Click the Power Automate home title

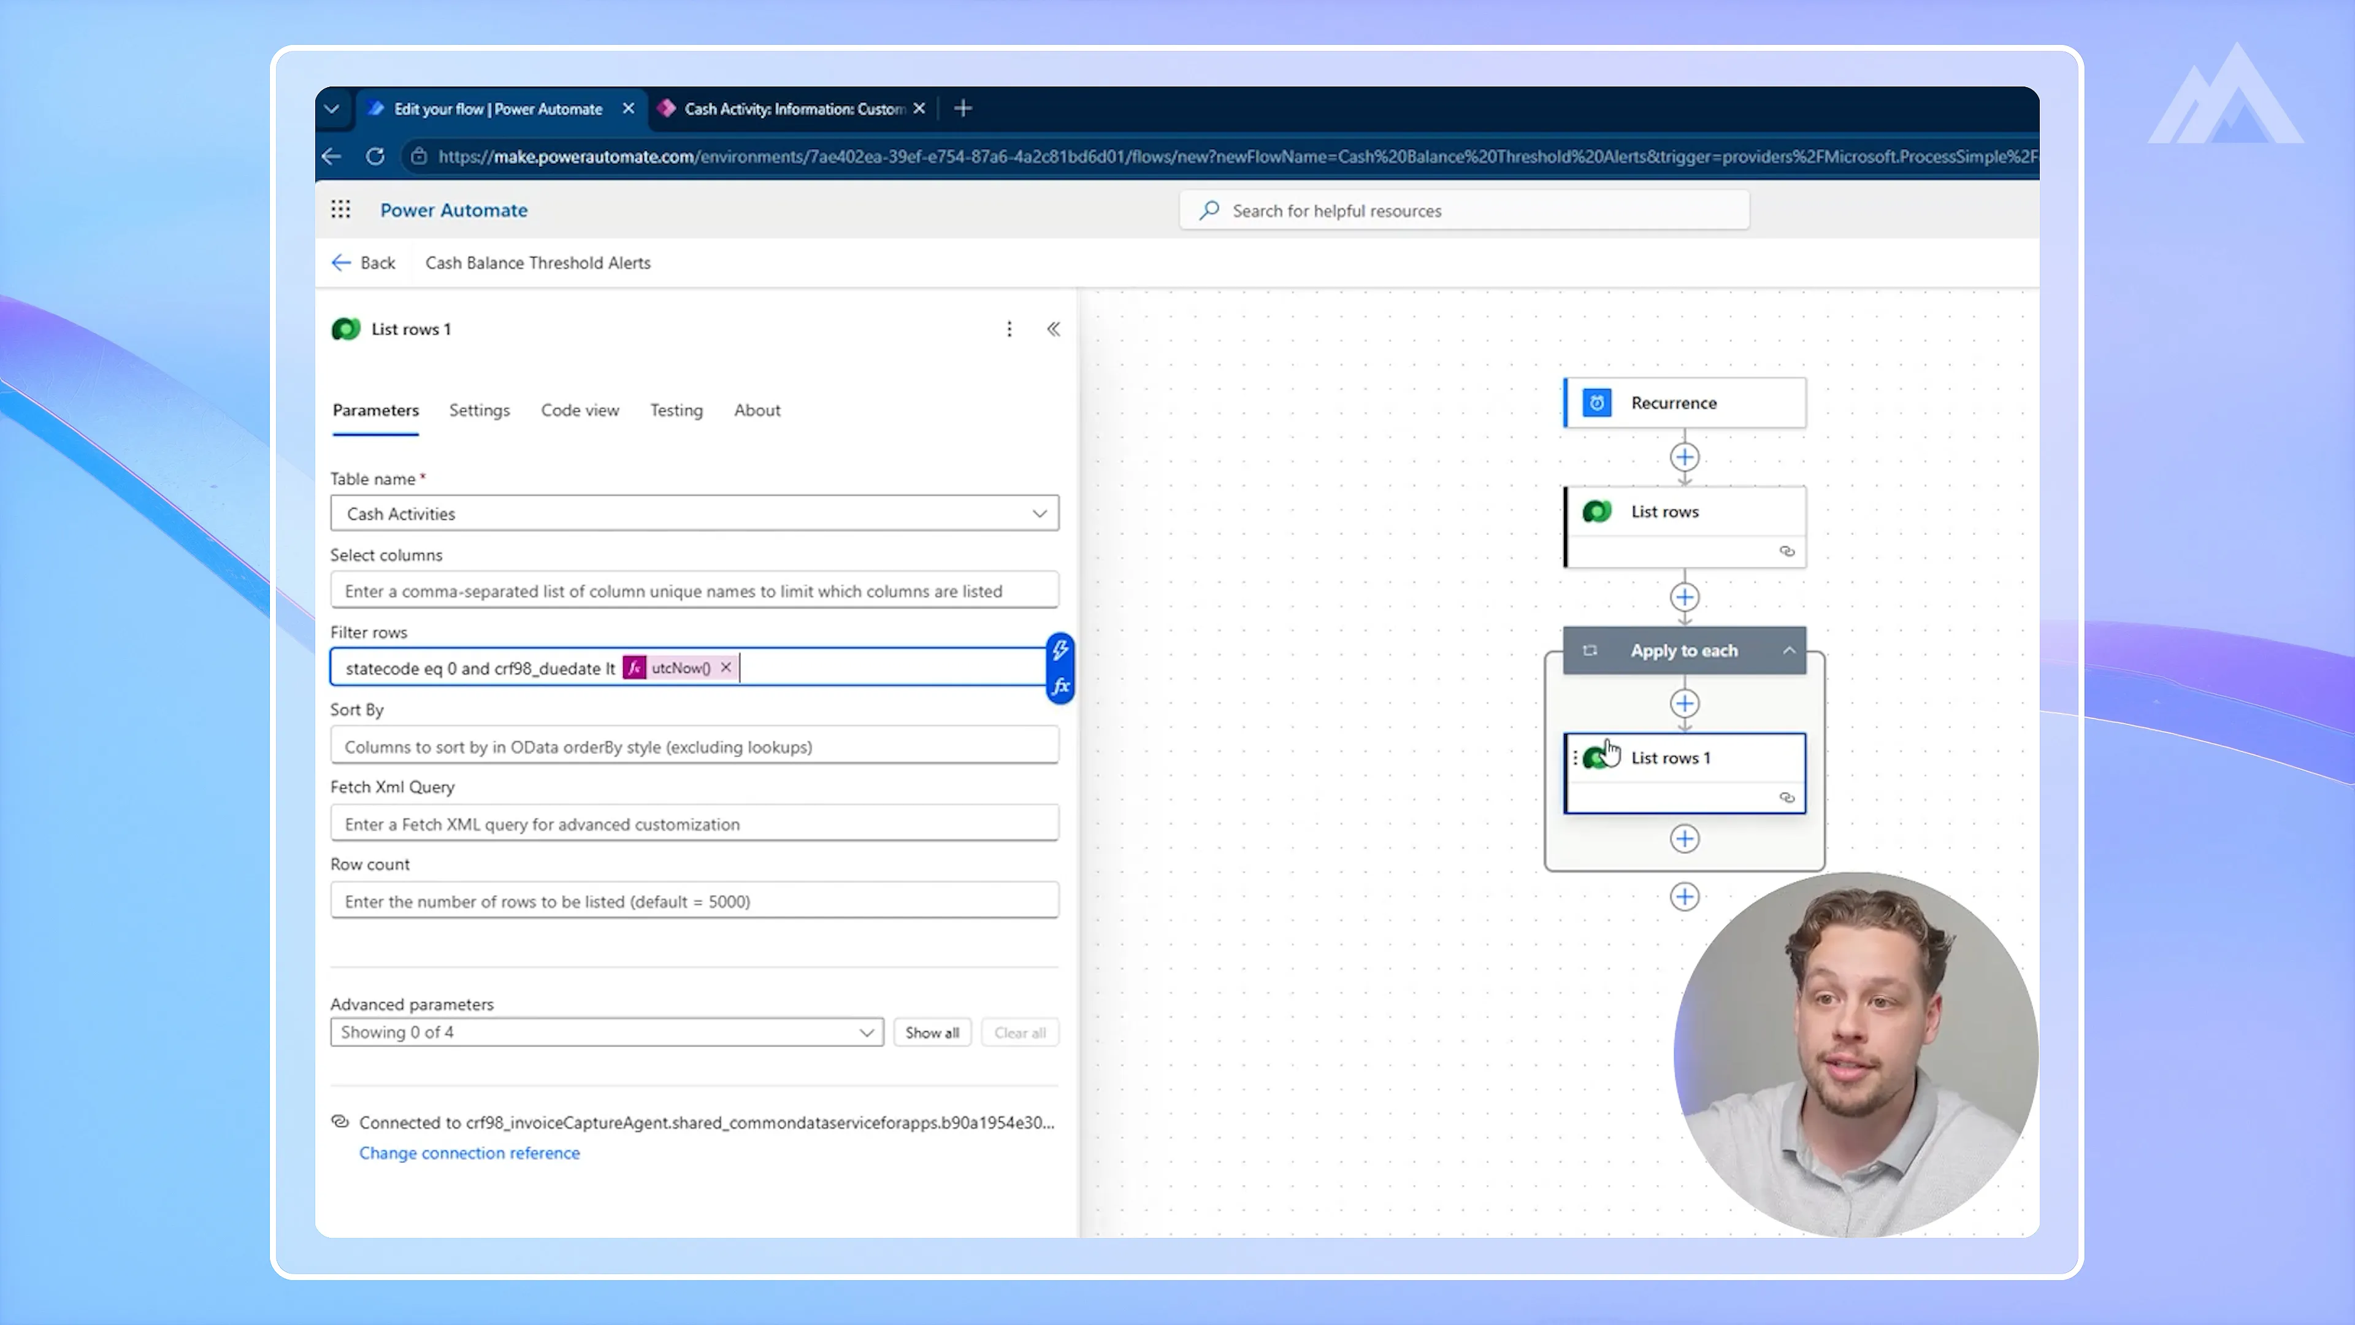click(453, 210)
